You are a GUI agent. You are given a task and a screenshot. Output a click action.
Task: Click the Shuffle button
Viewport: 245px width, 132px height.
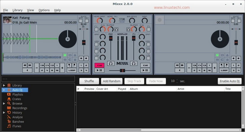[x=89, y=81]
